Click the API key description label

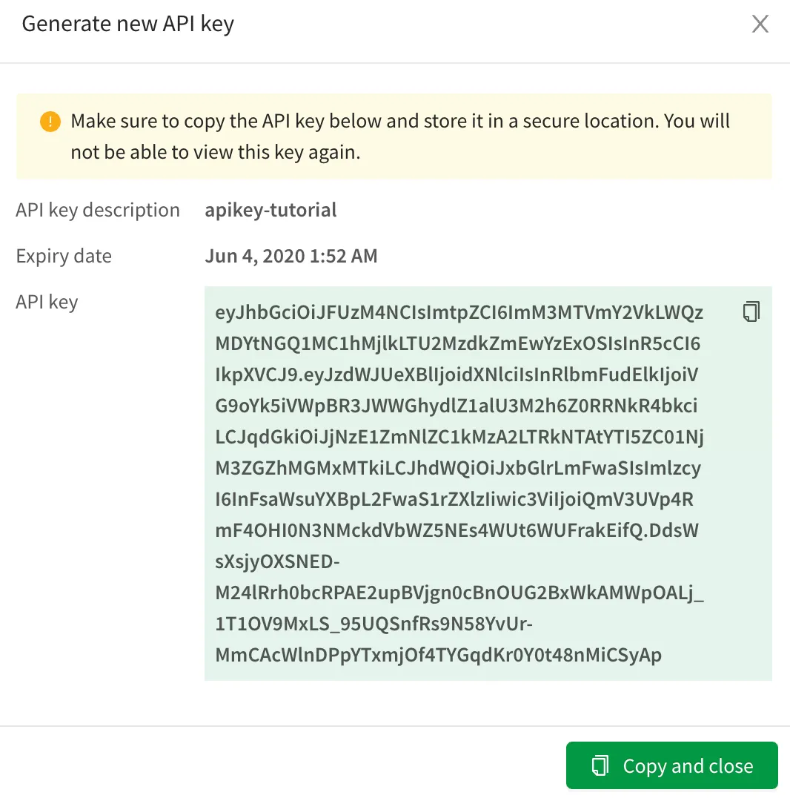pos(97,210)
